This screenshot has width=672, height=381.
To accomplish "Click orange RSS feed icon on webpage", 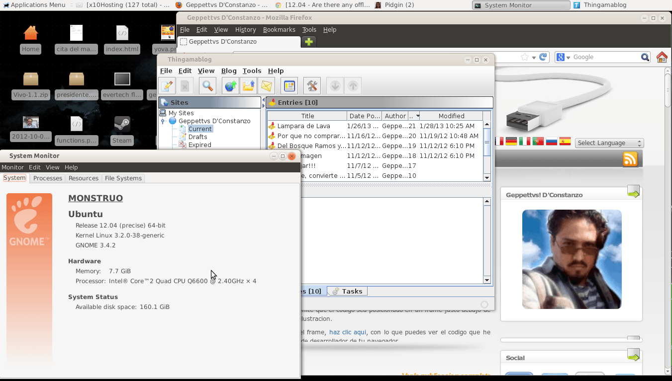I will point(630,159).
